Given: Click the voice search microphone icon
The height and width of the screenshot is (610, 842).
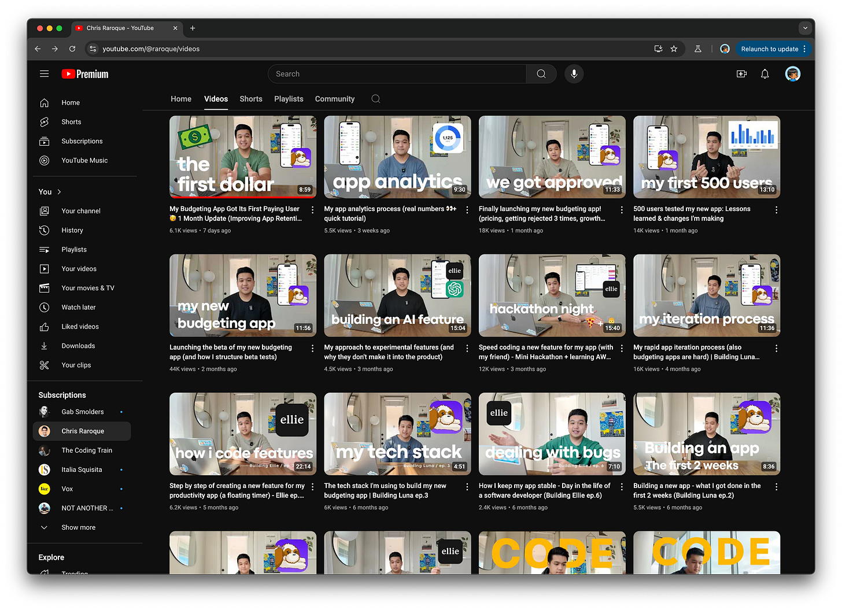Looking at the screenshot, I should (x=574, y=74).
